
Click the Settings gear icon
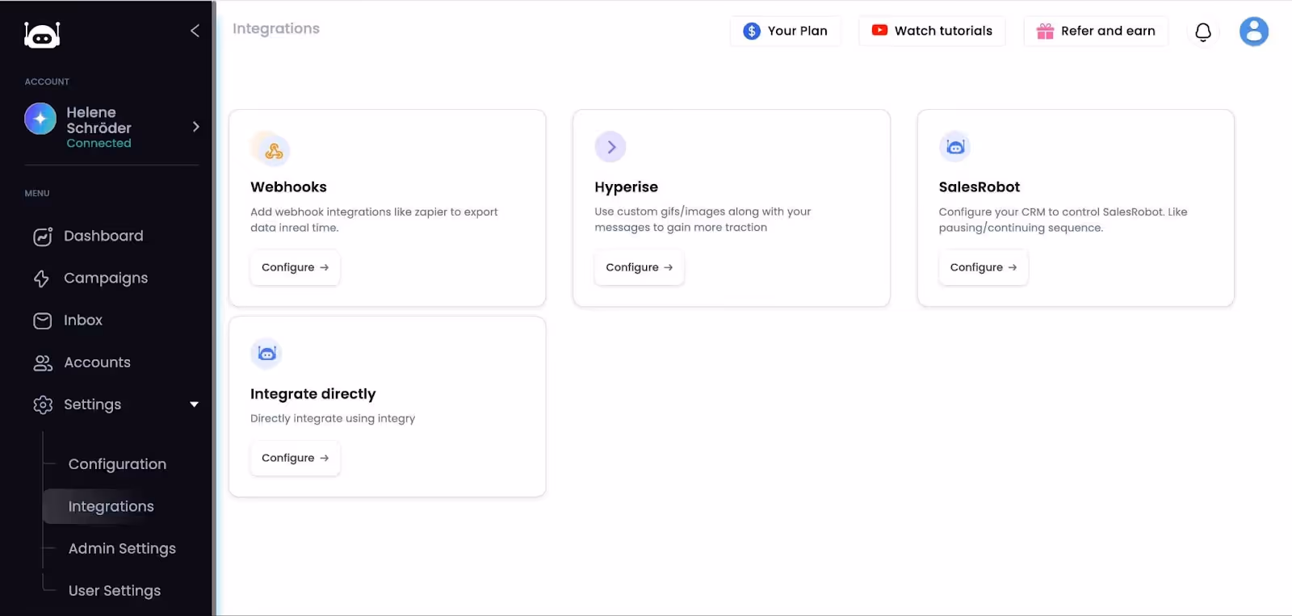click(43, 404)
